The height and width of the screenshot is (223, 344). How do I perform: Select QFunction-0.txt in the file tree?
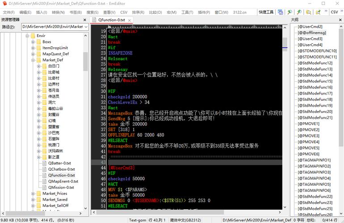click(x=62, y=175)
